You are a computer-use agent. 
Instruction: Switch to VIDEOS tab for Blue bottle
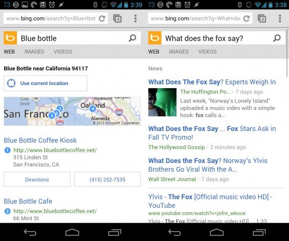click(x=63, y=51)
